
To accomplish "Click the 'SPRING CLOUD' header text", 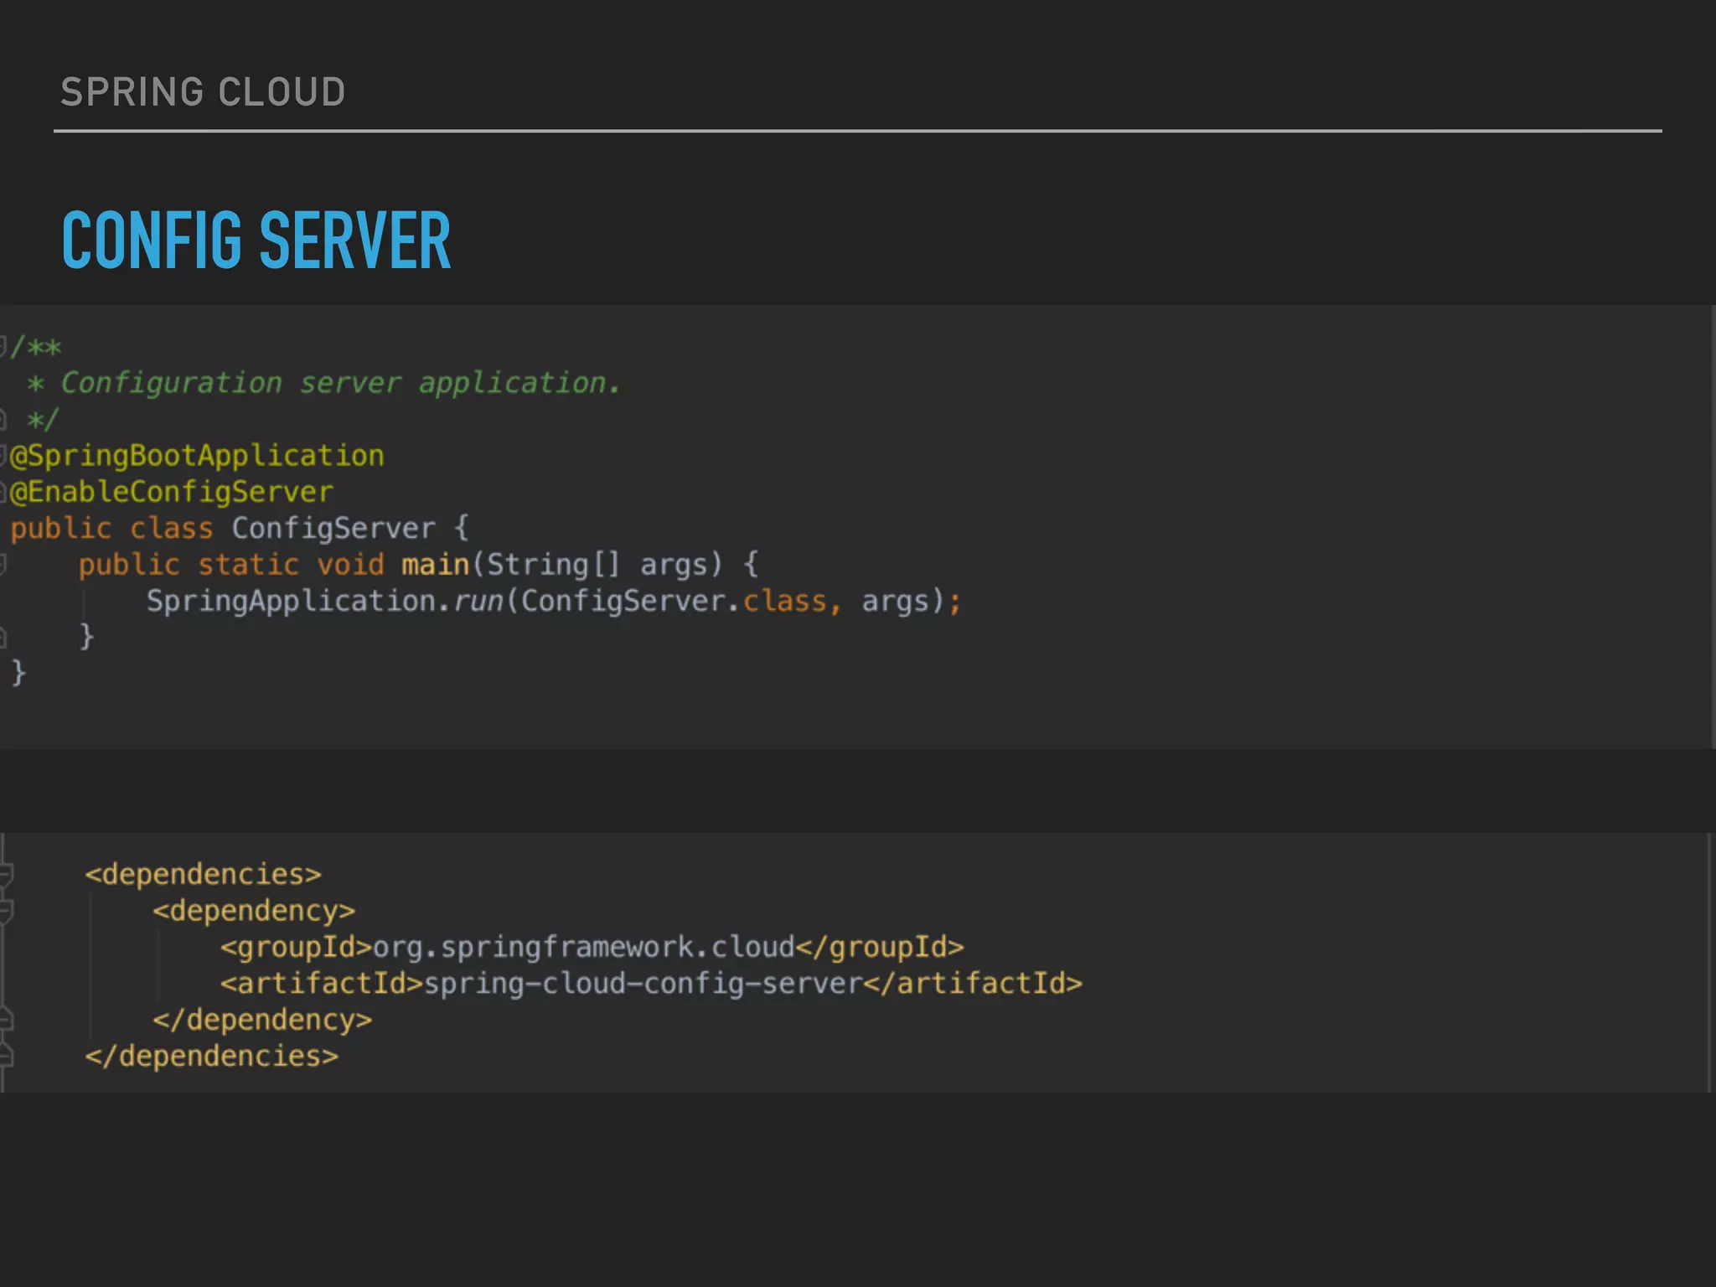I will click(x=203, y=91).
